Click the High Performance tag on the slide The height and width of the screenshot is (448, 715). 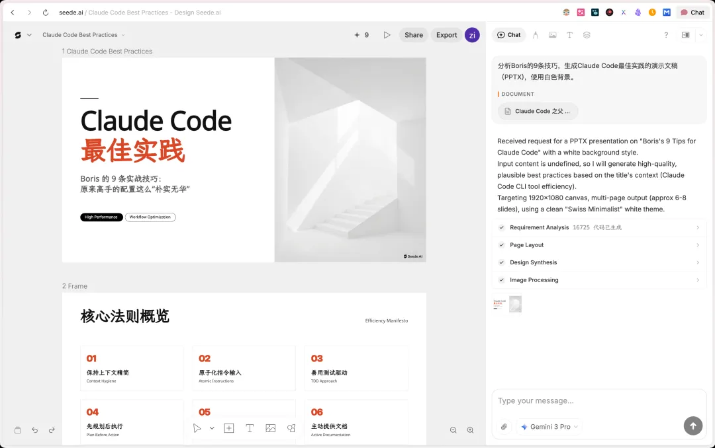pyautogui.click(x=101, y=217)
